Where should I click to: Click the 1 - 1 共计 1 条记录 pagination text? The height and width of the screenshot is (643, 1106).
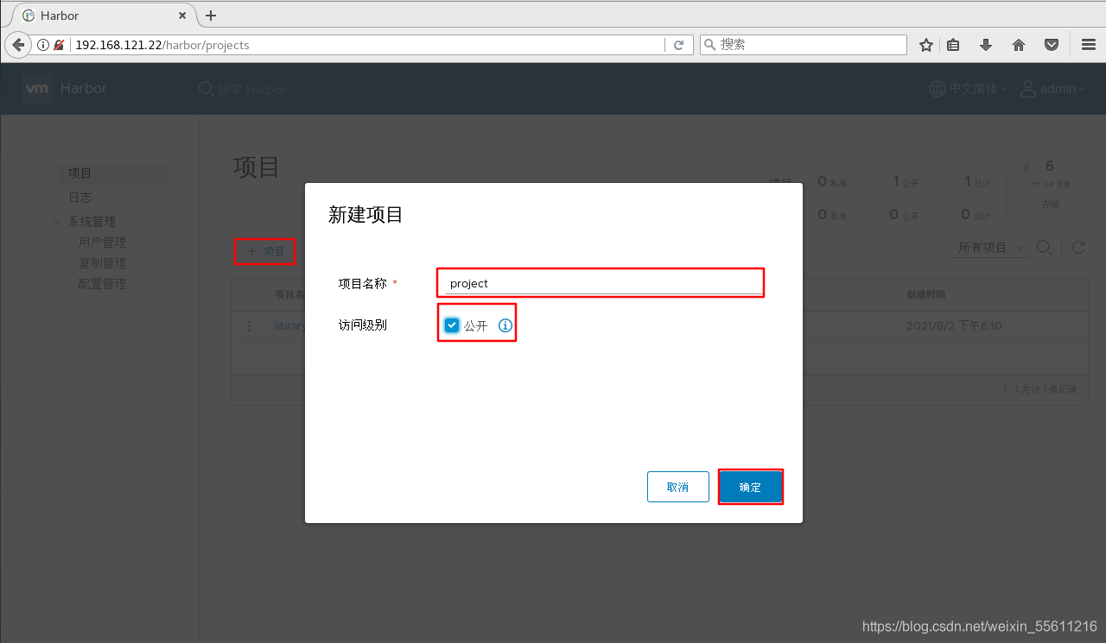(x=1039, y=389)
